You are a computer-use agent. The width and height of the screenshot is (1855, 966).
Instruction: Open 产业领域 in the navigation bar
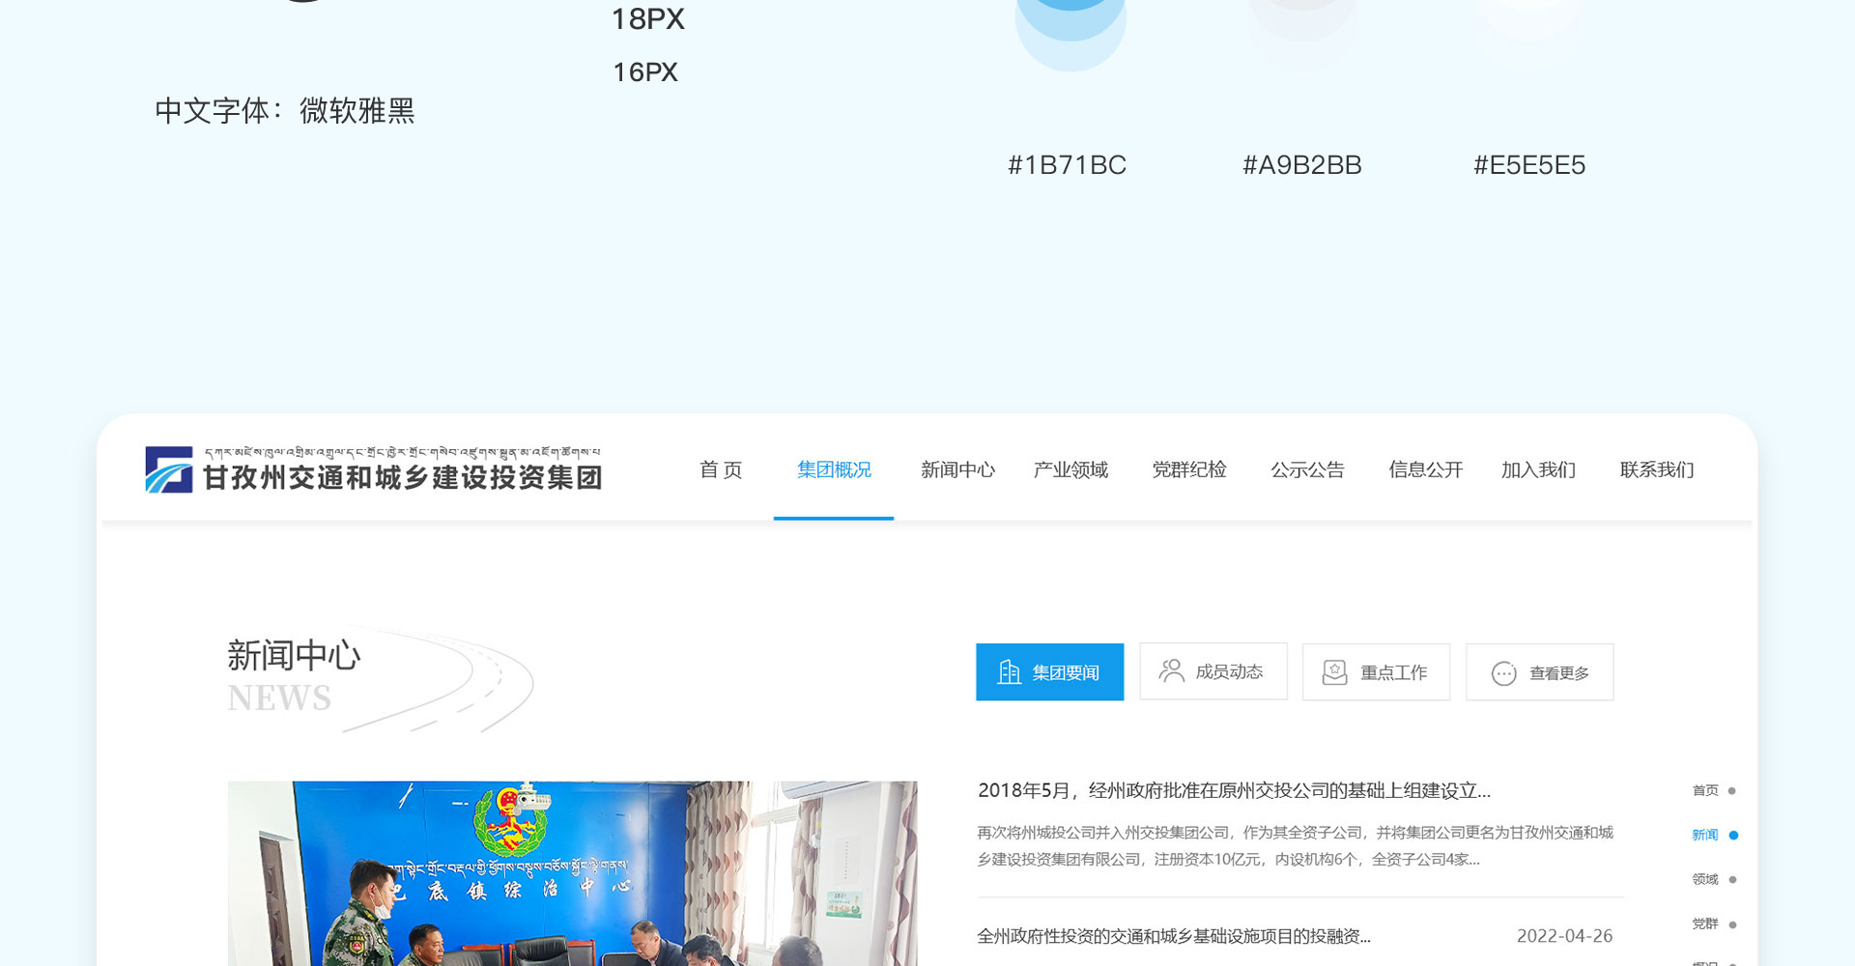click(x=1070, y=470)
